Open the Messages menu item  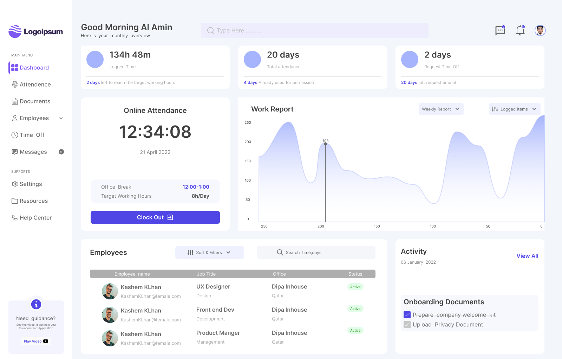33,151
